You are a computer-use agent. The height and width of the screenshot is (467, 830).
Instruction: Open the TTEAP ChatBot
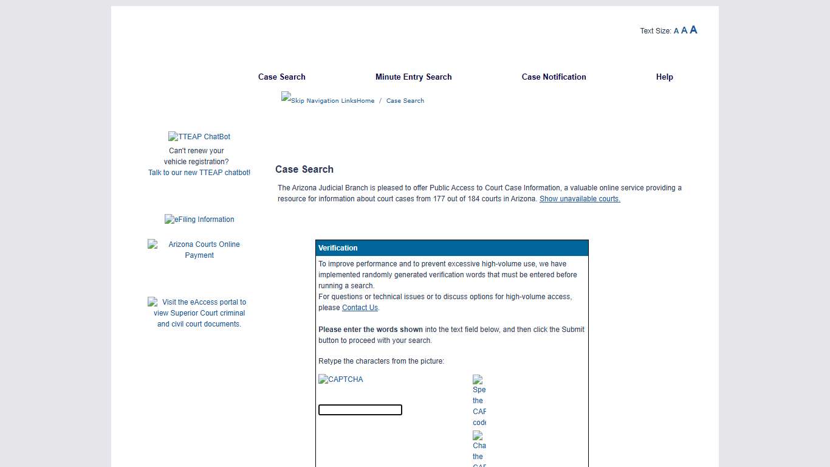pos(199,136)
